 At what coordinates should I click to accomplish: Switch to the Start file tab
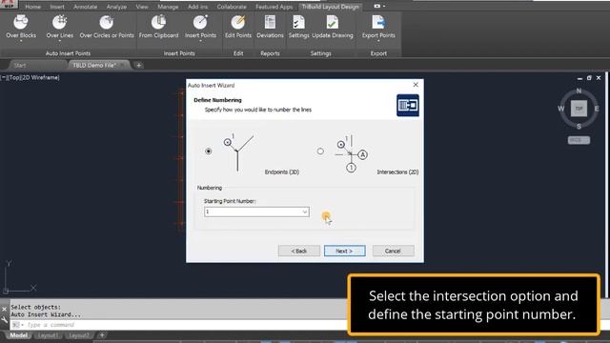(19, 65)
